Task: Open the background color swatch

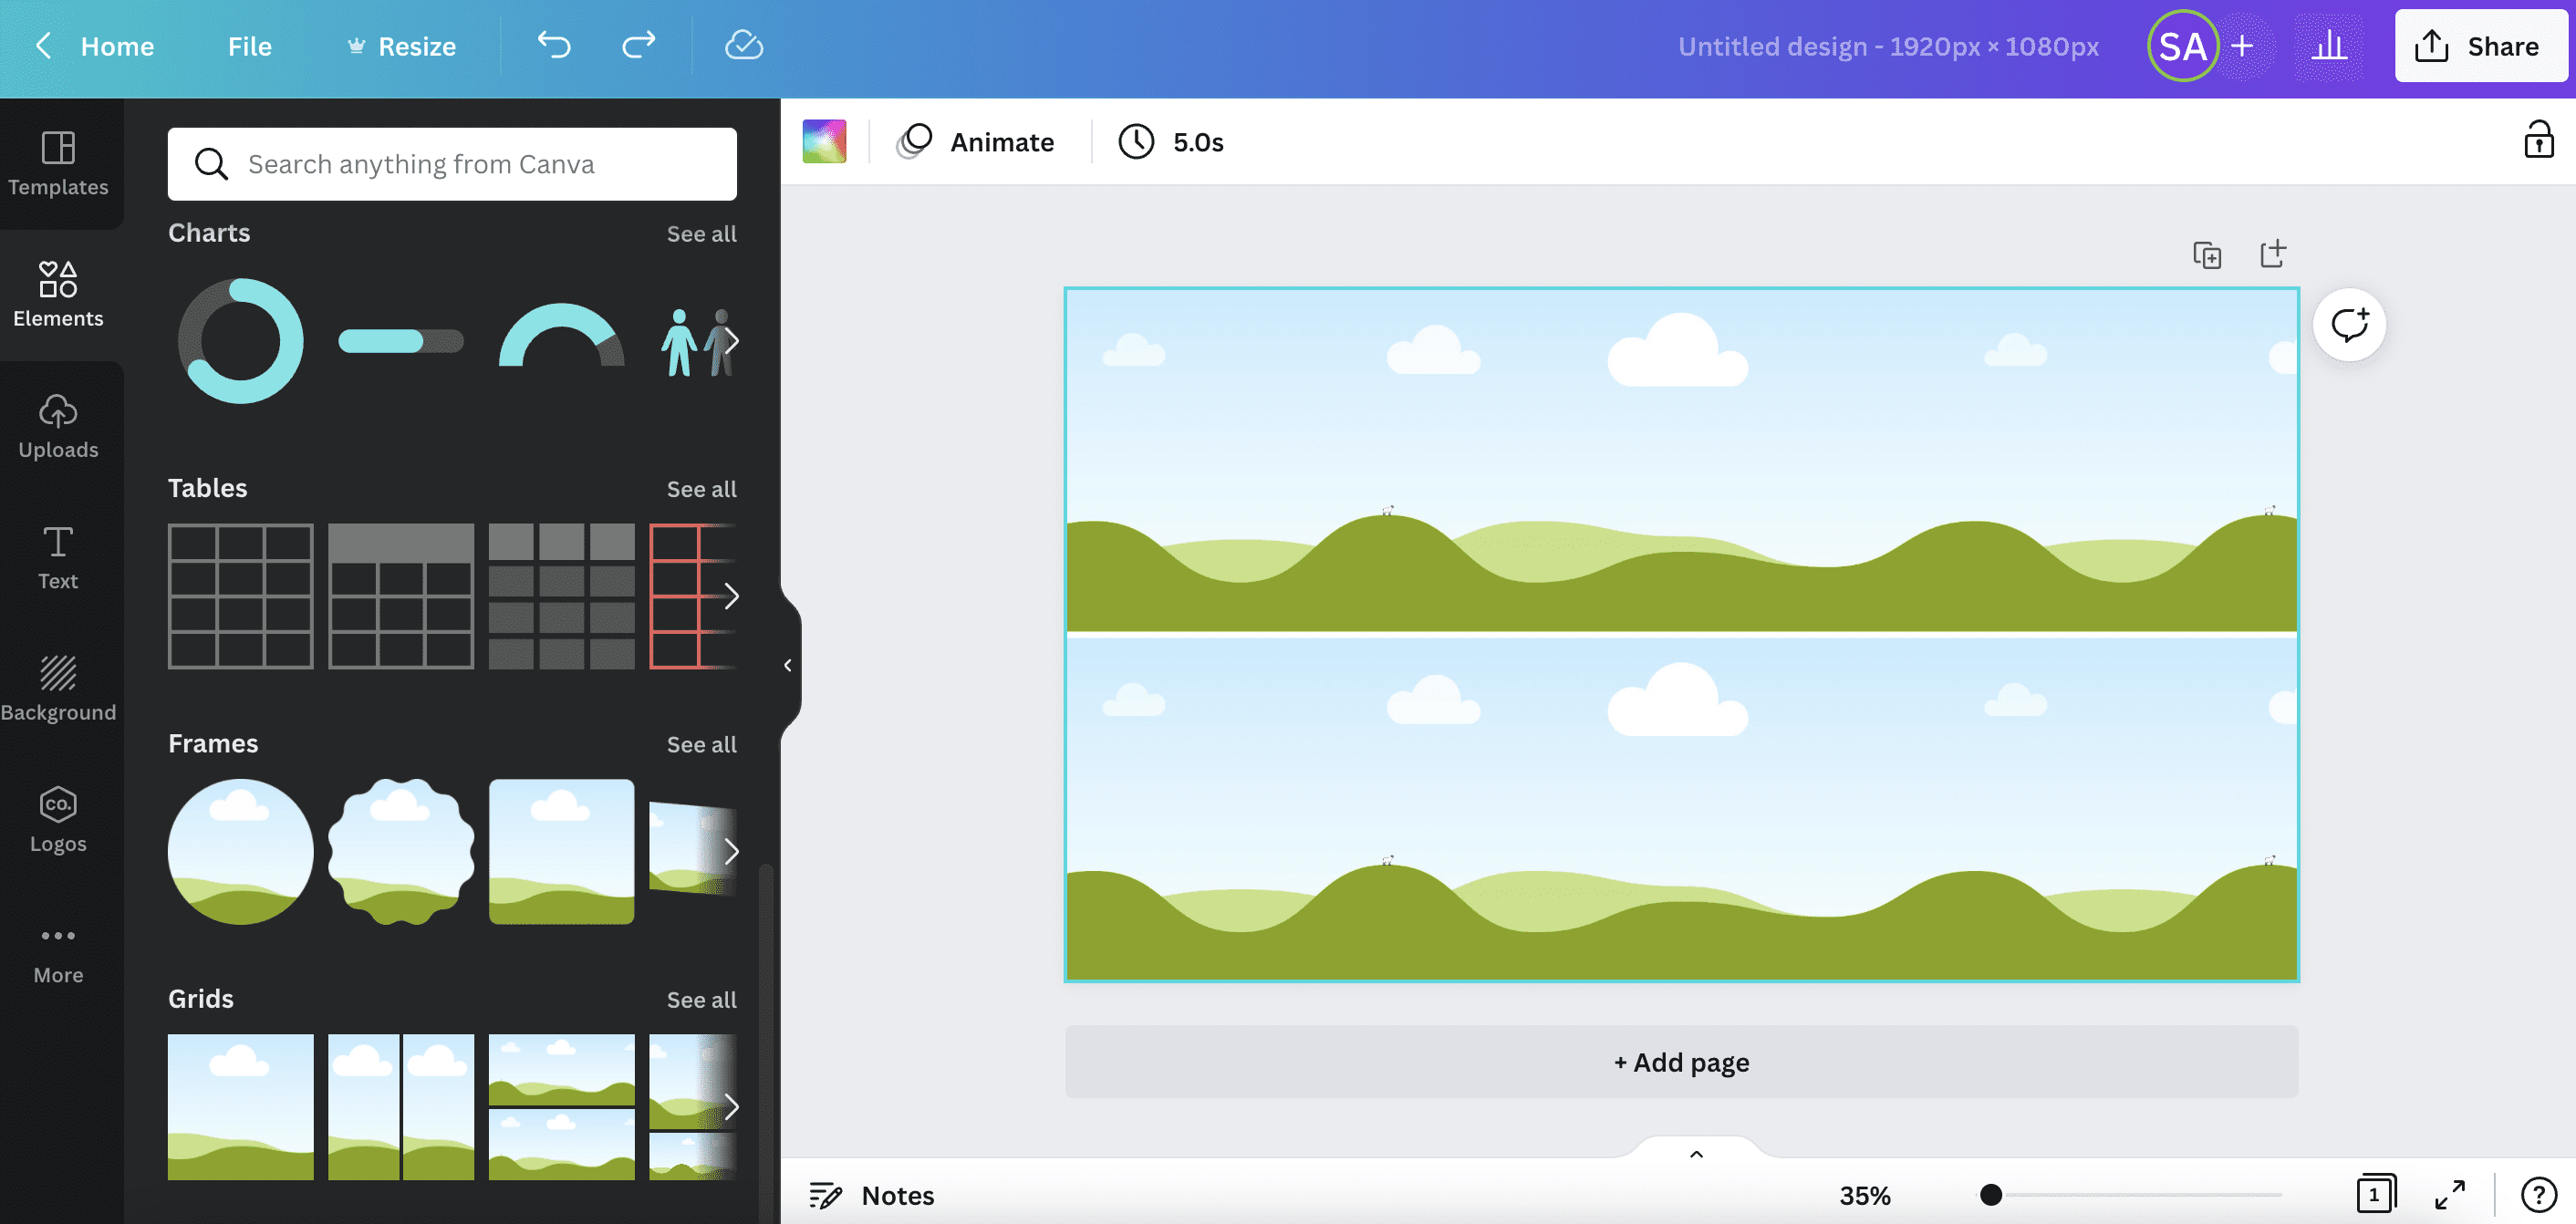Action: point(824,141)
